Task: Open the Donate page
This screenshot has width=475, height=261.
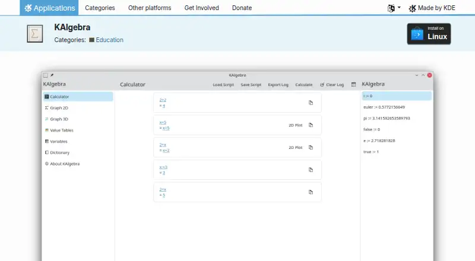Action: pyautogui.click(x=242, y=8)
